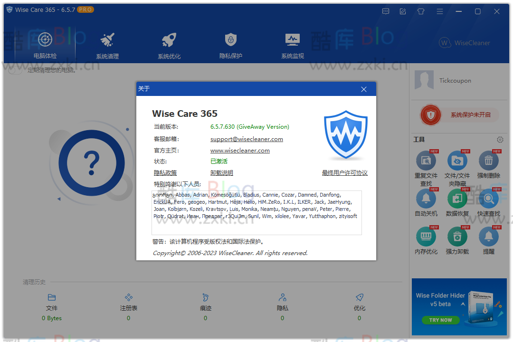Click the t-shirt skin/theme icon in titlebar
The height and width of the screenshot is (342, 513).
421,11
